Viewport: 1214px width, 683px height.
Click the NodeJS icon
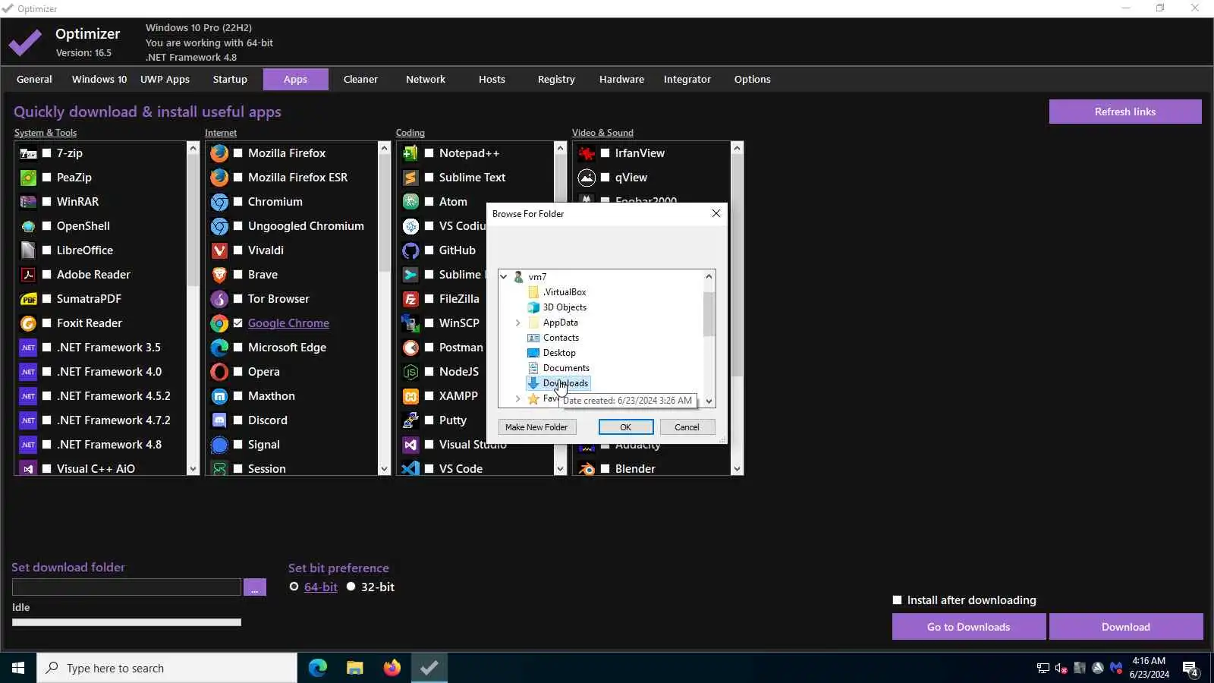tap(410, 372)
